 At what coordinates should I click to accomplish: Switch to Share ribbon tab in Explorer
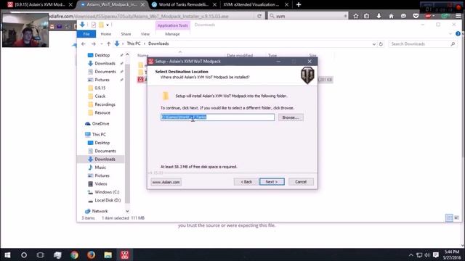(x=126, y=34)
